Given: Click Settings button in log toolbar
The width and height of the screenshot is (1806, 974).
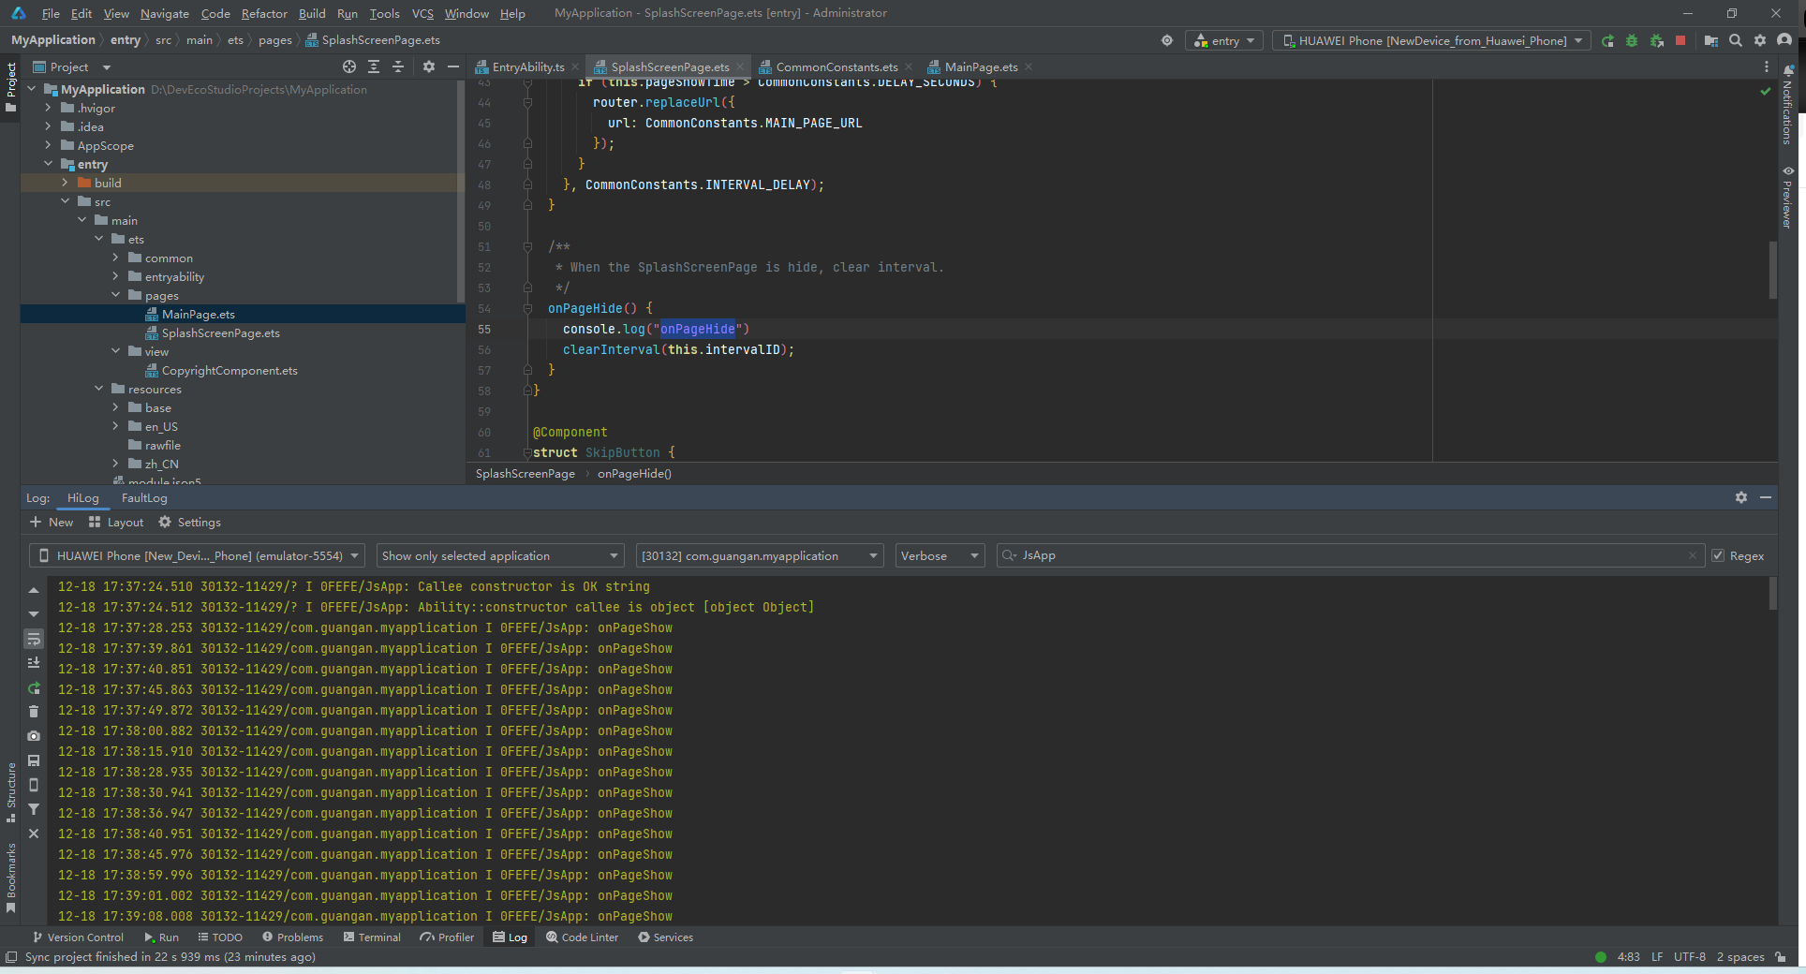Looking at the screenshot, I should tap(189, 523).
